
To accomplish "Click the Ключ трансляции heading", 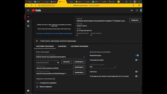I will click(43, 52).
